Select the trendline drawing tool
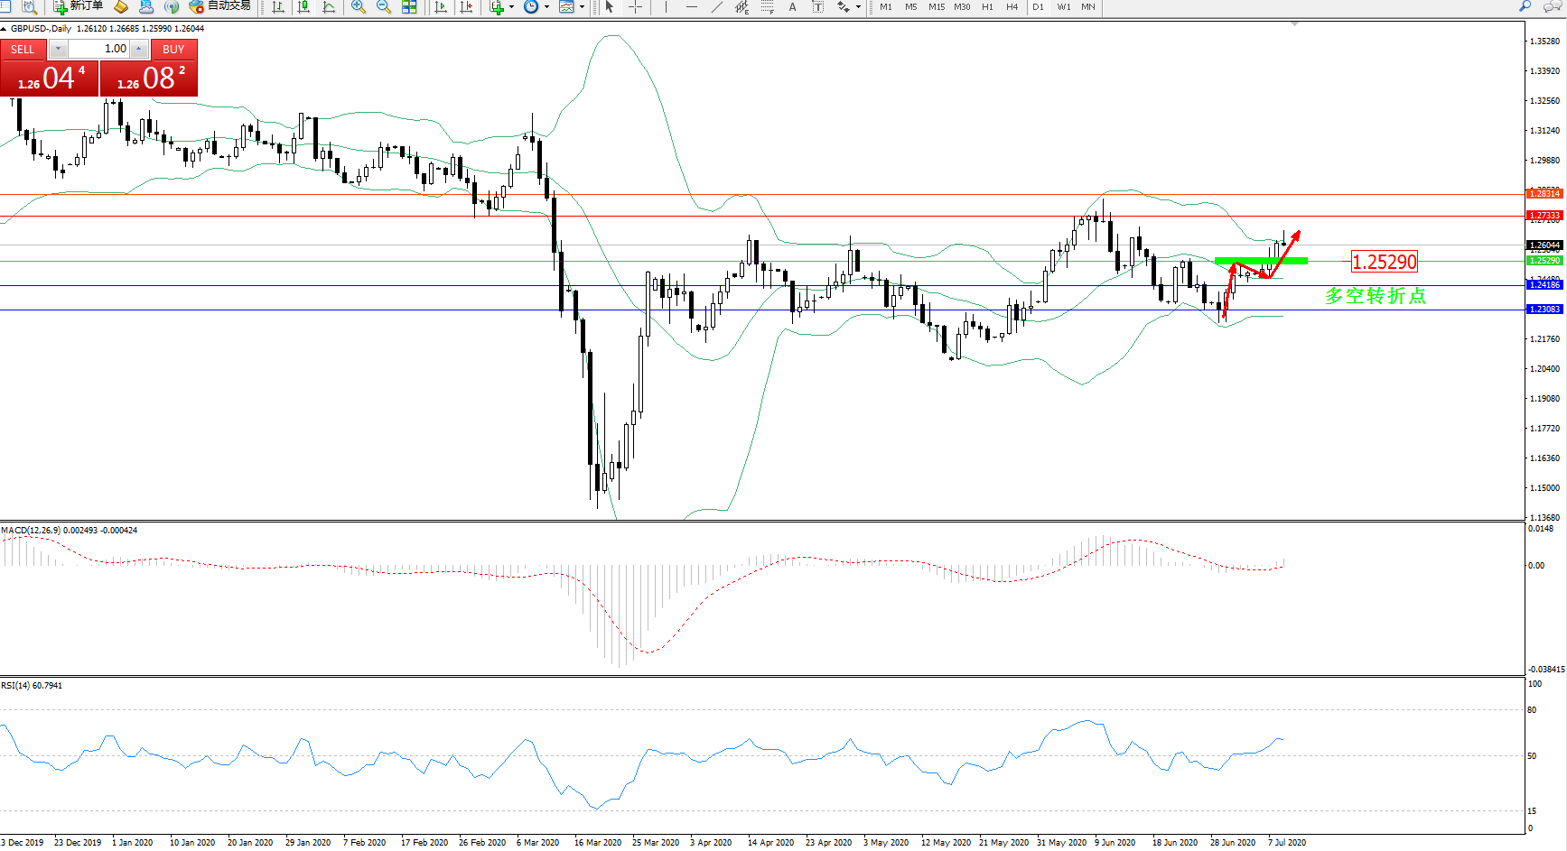This screenshot has width=1567, height=851. click(x=717, y=6)
